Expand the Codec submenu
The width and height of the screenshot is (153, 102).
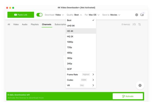(x=81, y=80)
